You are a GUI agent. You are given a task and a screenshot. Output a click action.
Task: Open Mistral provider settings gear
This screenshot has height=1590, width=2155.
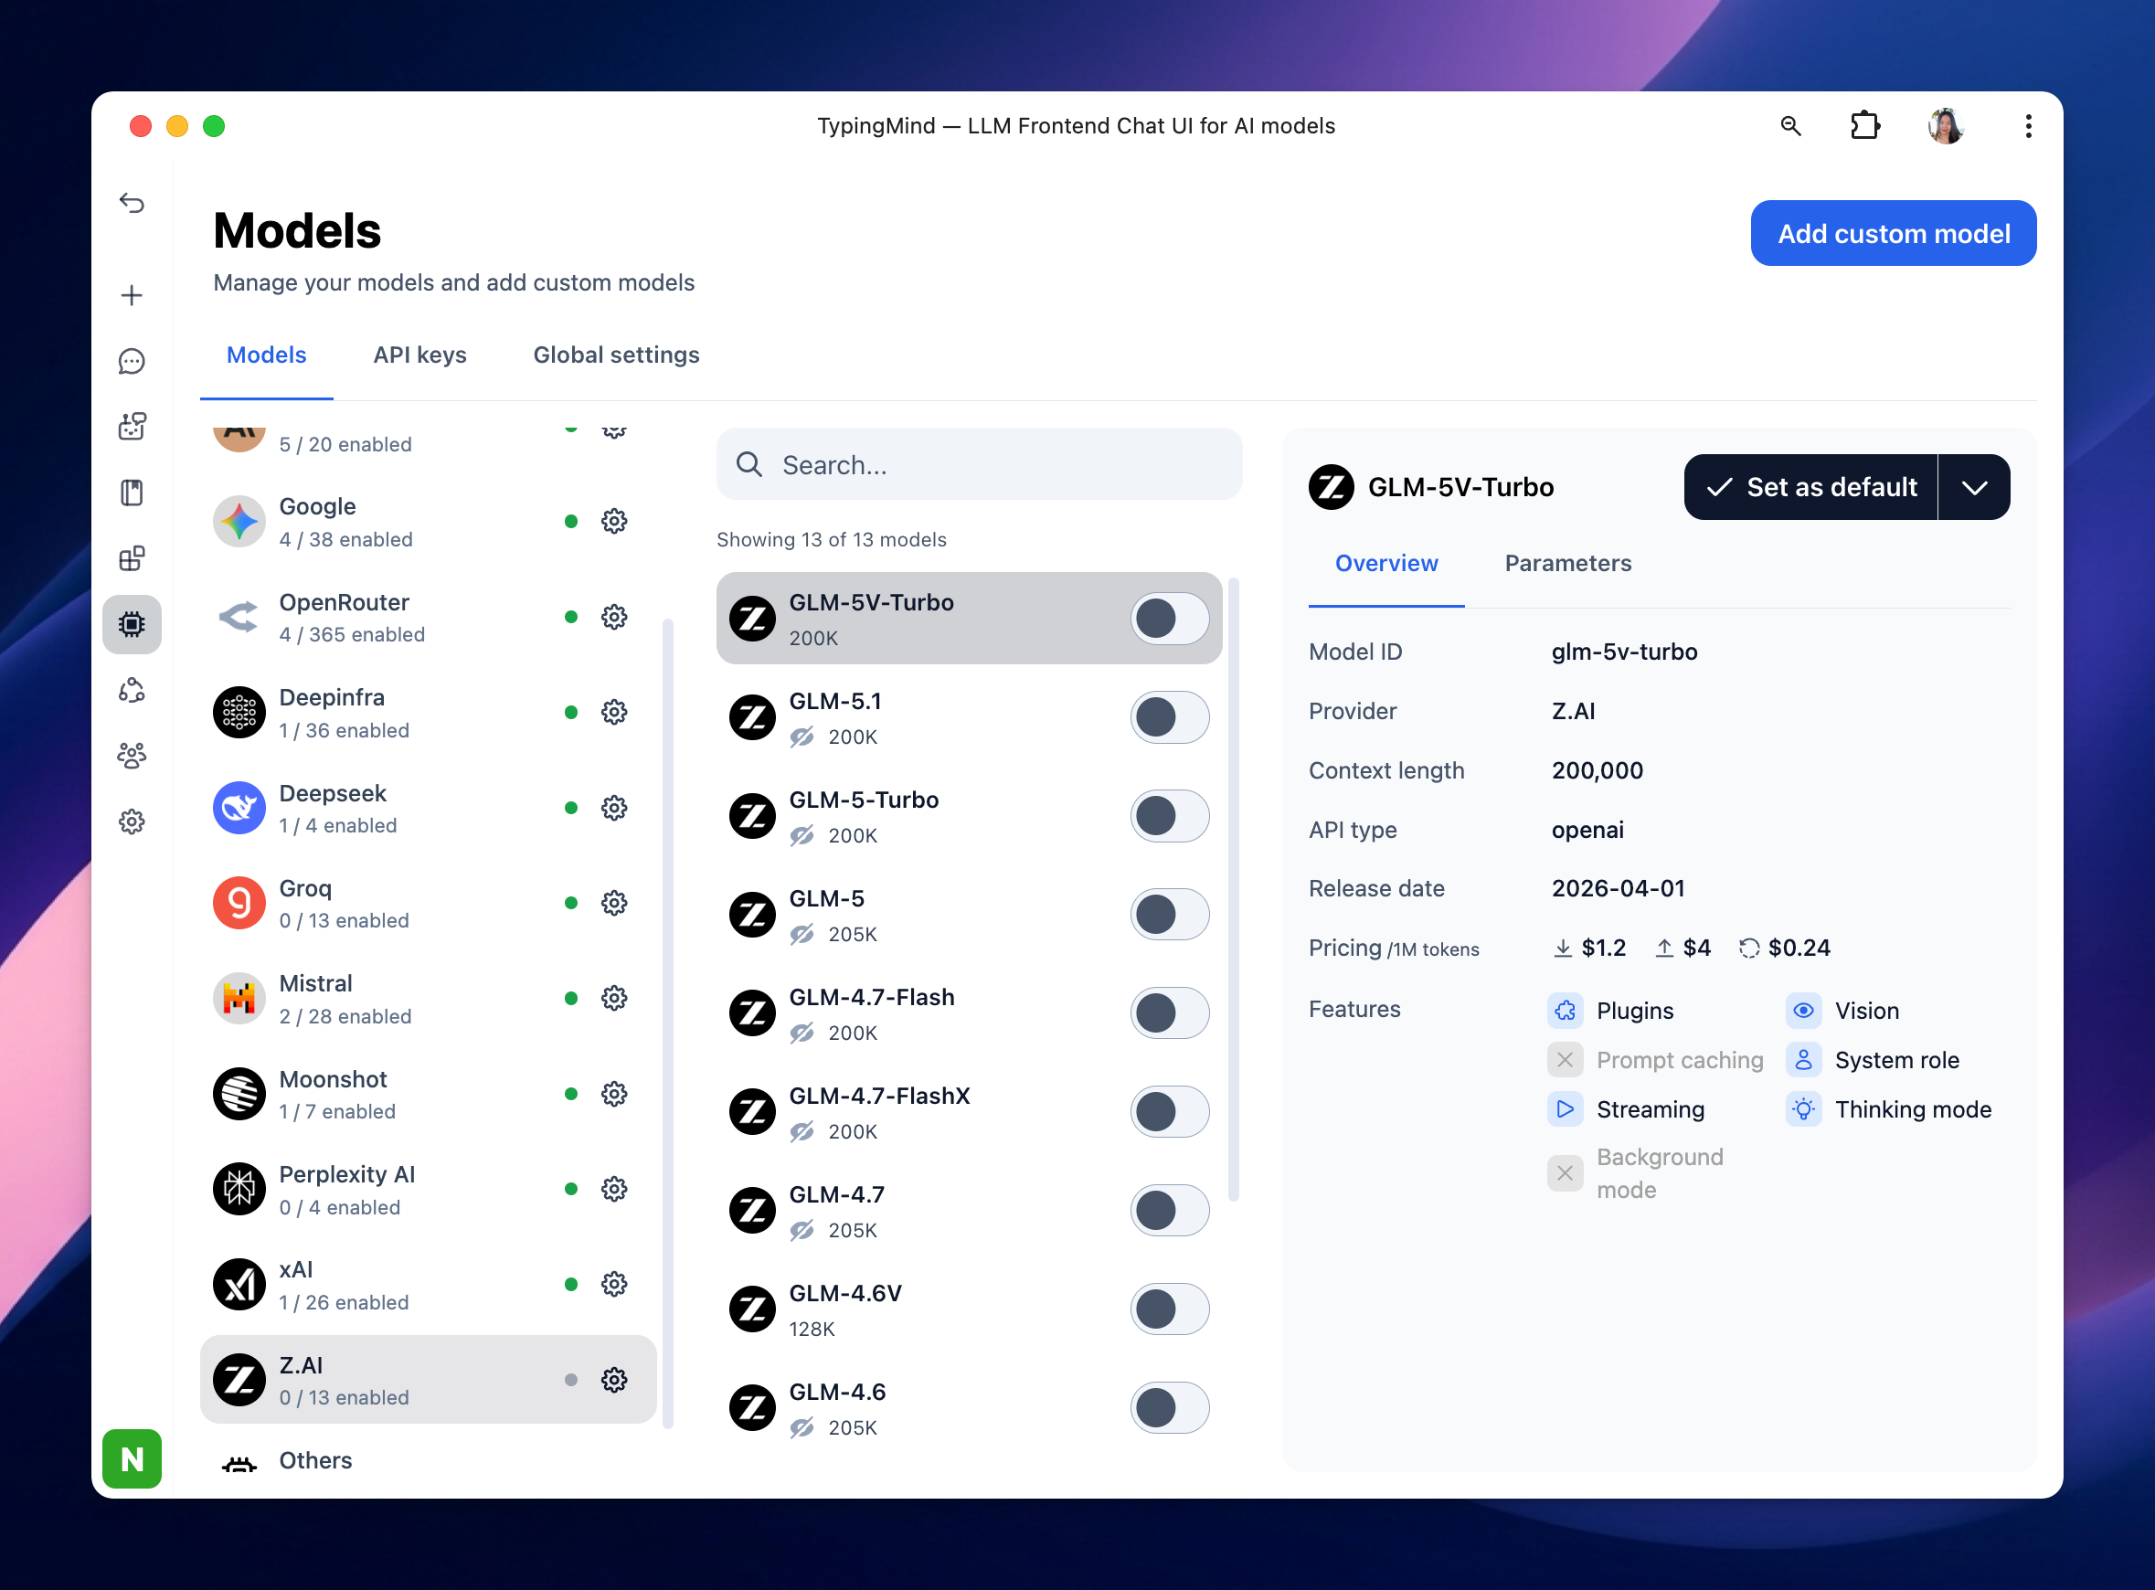pyautogui.click(x=614, y=998)
